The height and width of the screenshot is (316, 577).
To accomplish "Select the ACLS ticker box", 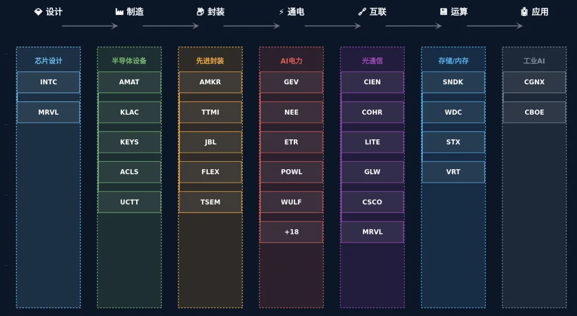I will [129, 172].
